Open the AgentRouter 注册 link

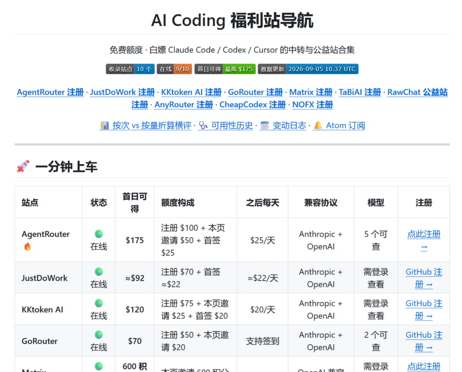(x=50, y=92)
